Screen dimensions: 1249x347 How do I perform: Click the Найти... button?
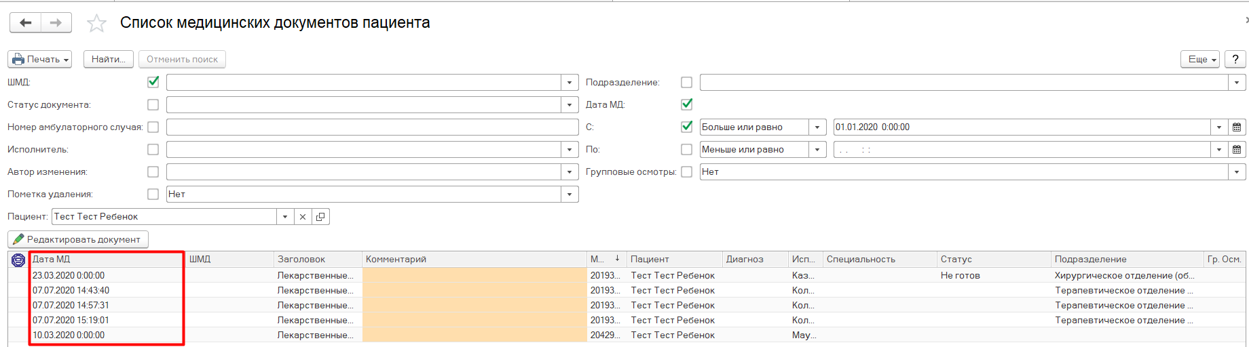pyautogui.click(x=108, y=60)
